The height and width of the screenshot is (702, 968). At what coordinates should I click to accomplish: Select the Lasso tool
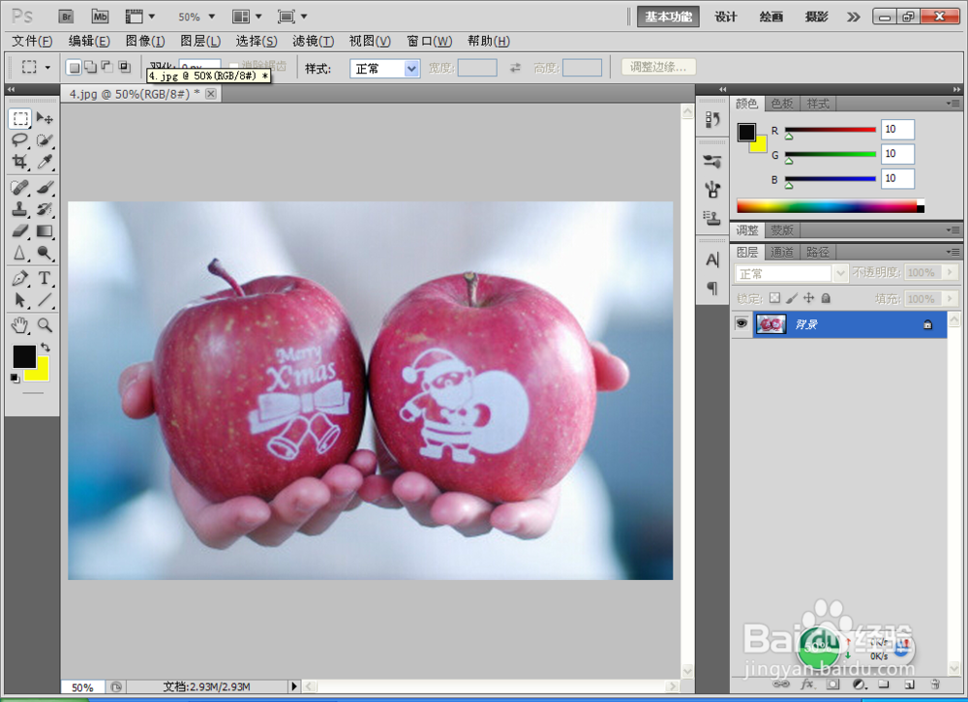20,140
